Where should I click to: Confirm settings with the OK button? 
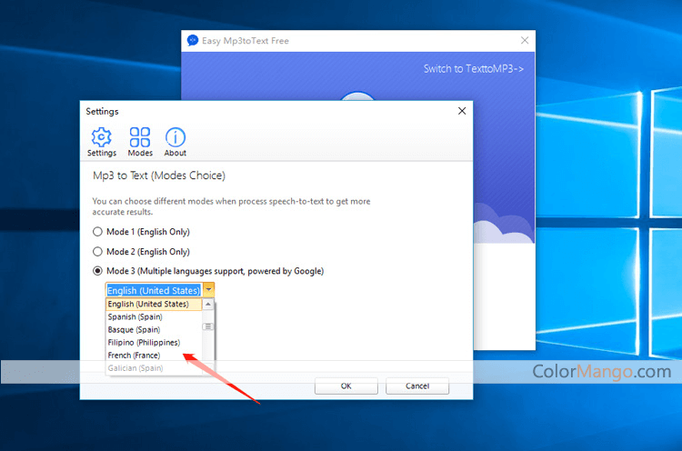coord(346,386)
